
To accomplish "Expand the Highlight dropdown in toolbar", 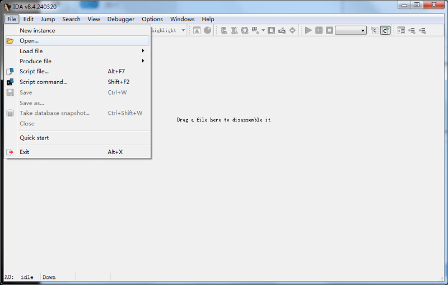I will [x=183, y=30].
